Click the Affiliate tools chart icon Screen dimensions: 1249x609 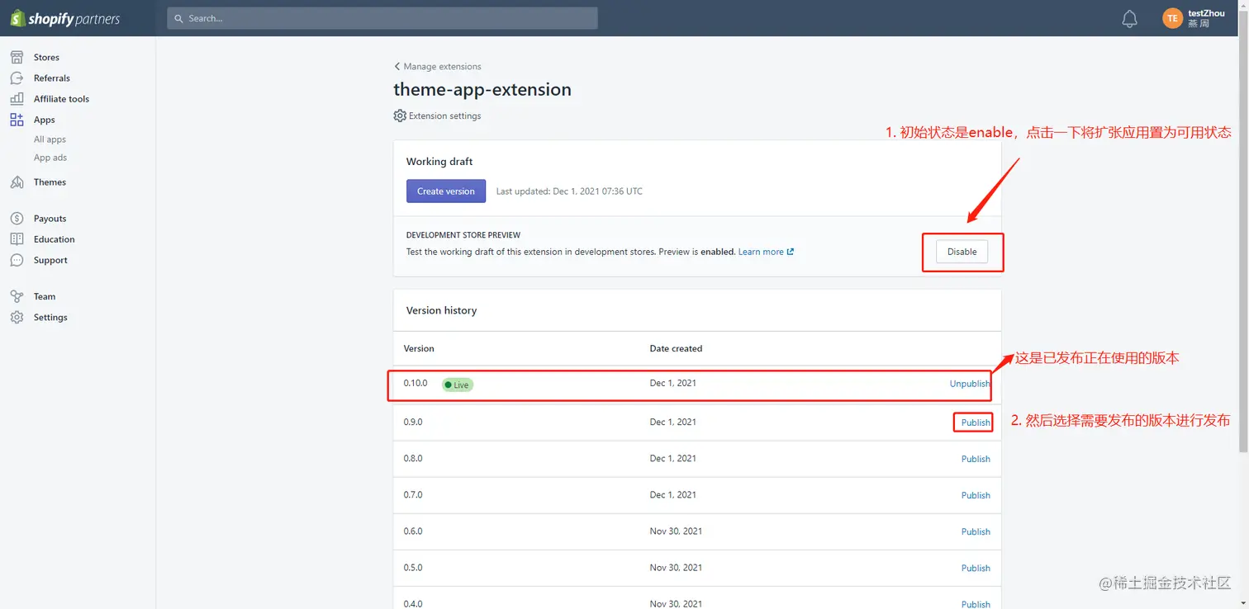17,98
